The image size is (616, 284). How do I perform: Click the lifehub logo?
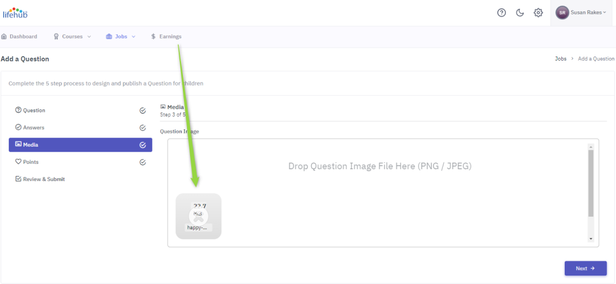(15, 13)
